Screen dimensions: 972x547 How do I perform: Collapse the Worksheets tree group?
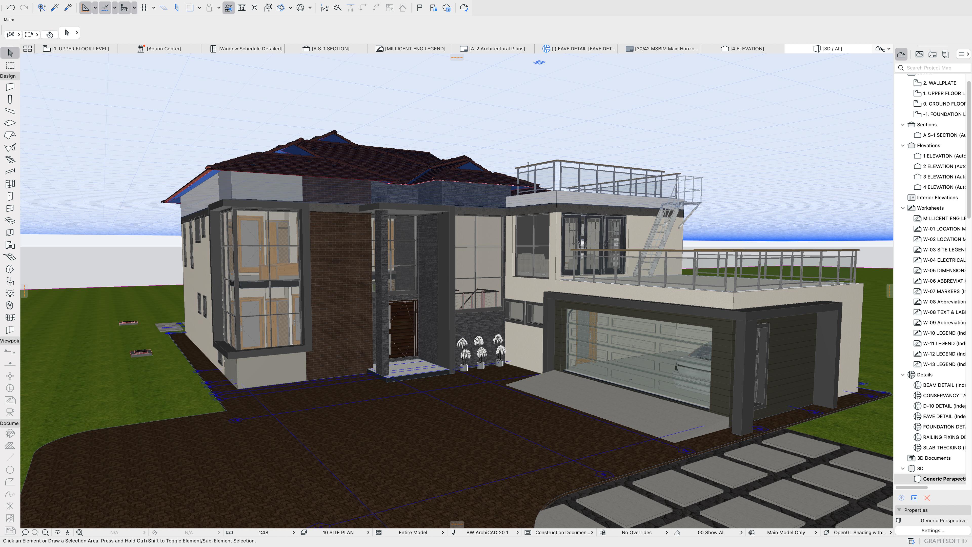[x=903, y=208]
